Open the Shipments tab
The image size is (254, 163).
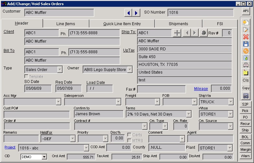[178, 24]
